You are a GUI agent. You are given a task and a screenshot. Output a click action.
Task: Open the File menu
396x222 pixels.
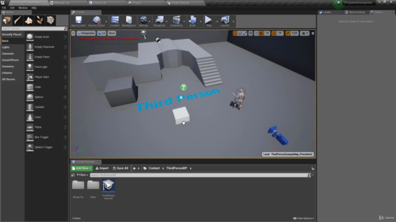4,8
